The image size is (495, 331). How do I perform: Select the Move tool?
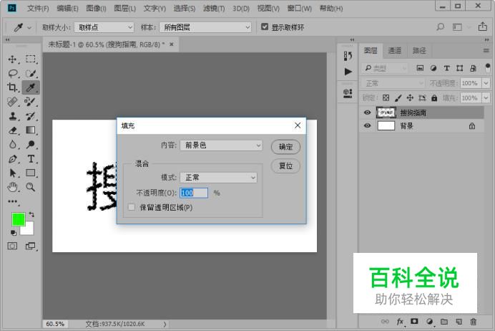[x=13, y=59]
